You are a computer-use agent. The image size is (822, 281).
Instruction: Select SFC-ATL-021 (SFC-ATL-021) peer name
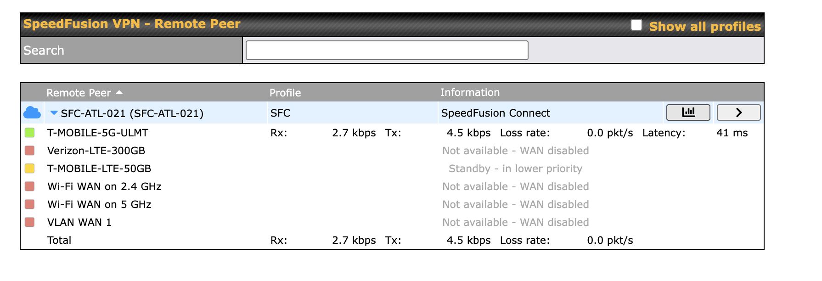(132, 113)
